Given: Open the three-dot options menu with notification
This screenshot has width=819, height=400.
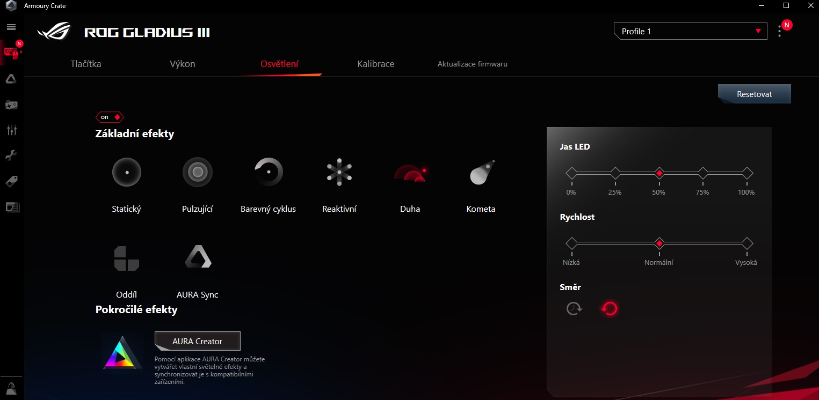Looking at the screenshot, I should [x=780, y=32].
